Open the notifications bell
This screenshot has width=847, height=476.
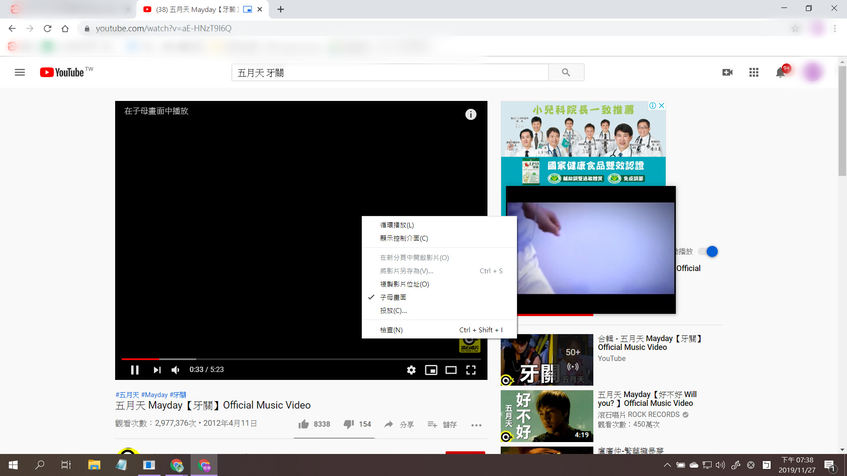(780, 72)
